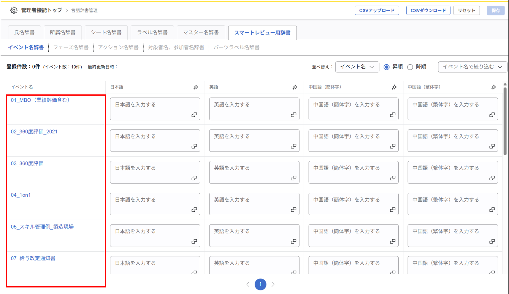Click the settings gear icon in breadcrumb

pyautogui.click(x=14, y=10)
